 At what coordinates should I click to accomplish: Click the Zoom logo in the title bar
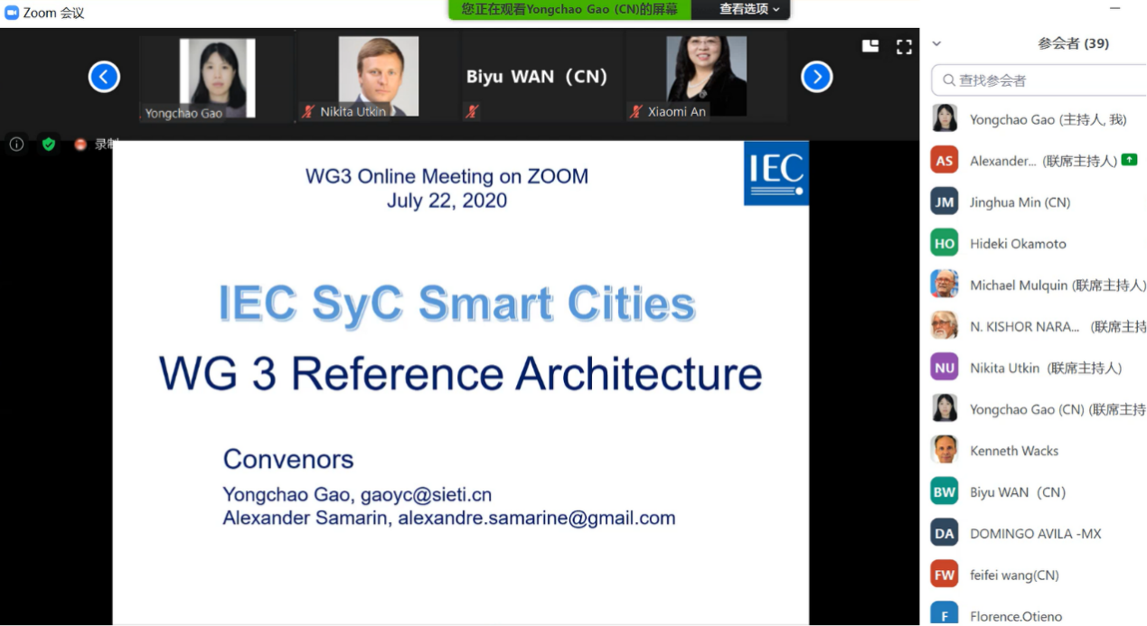tap(12, 13)
